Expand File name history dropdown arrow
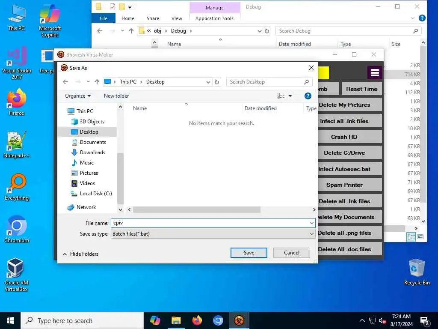Viewport: 438px width, 329px height. [x=311, y=223]
